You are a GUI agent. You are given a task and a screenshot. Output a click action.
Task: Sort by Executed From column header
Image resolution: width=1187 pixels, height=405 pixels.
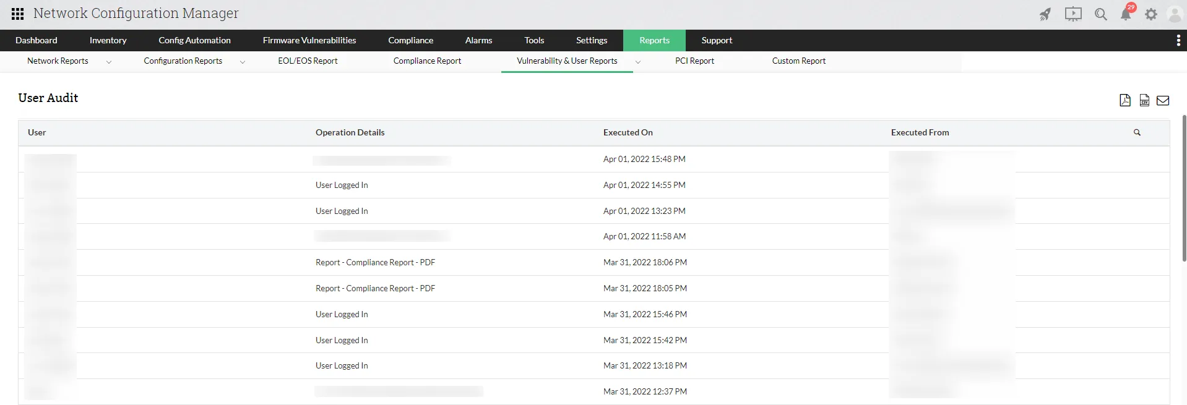click(920, 132)
